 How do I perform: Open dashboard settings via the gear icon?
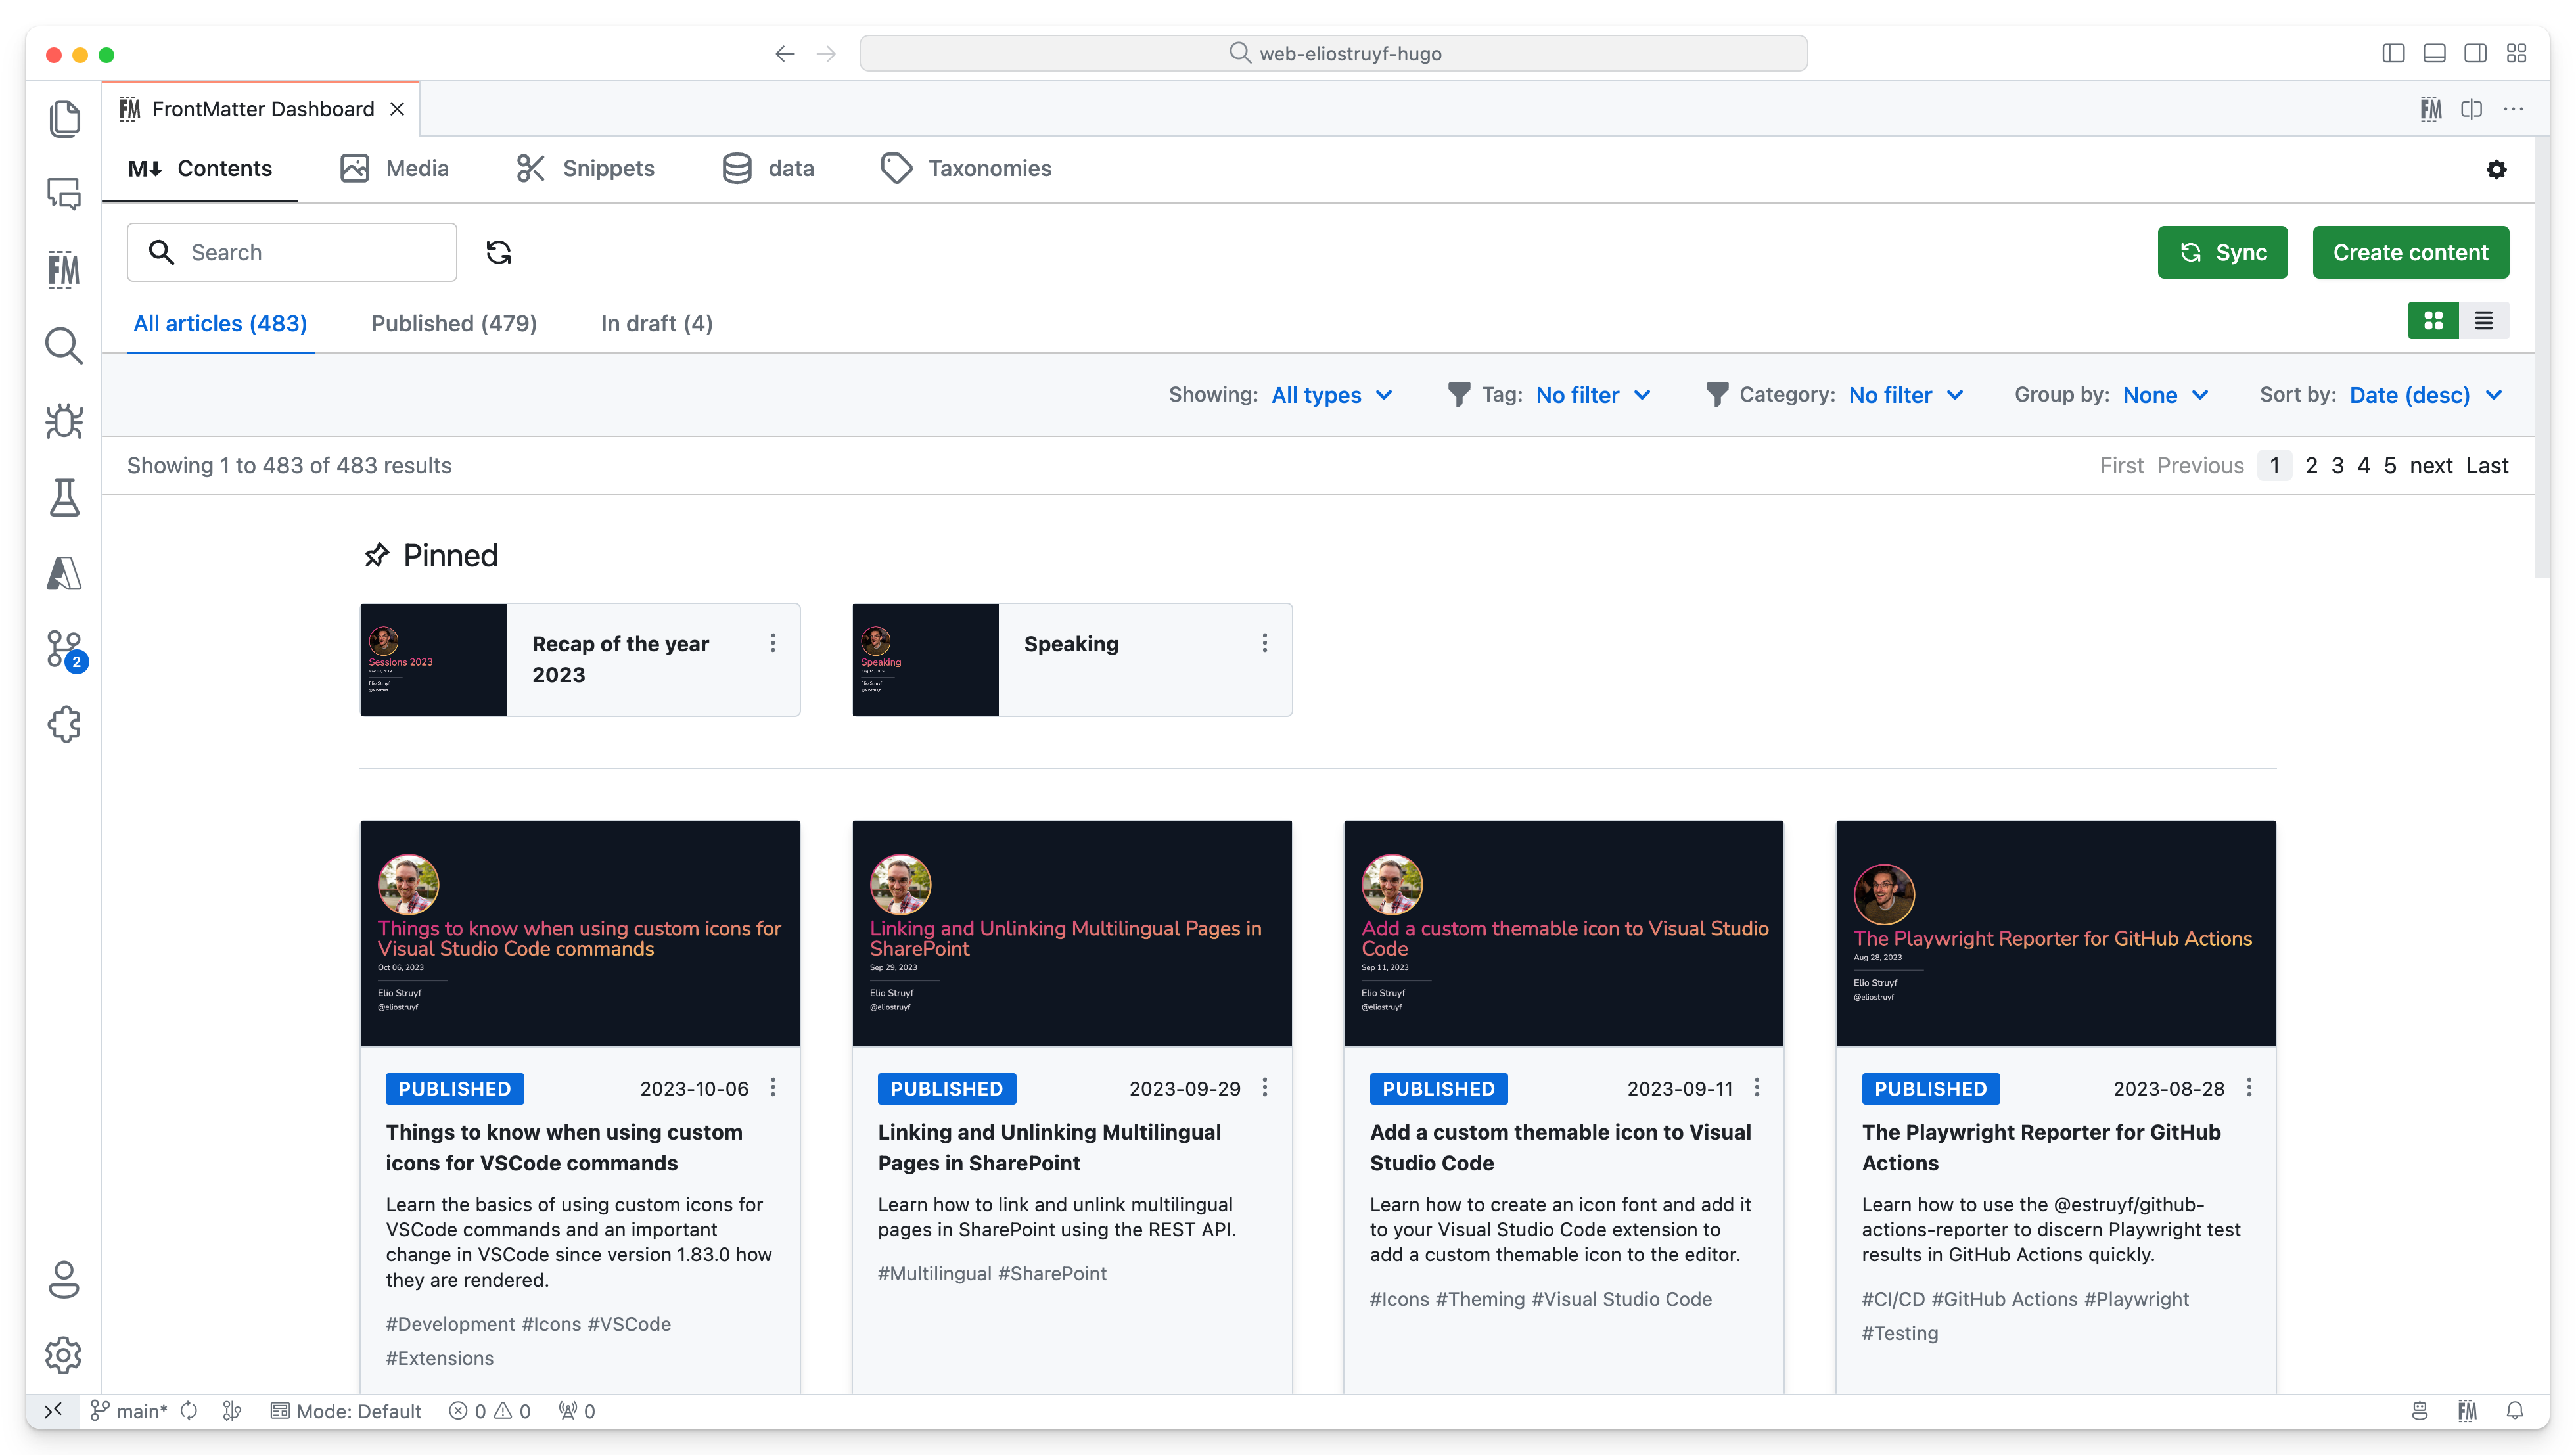pyautogui.click(x=2497, y=170)
